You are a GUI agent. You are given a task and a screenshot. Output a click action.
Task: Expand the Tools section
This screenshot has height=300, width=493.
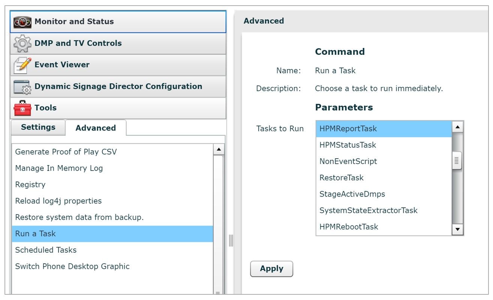tap(118, 108)
